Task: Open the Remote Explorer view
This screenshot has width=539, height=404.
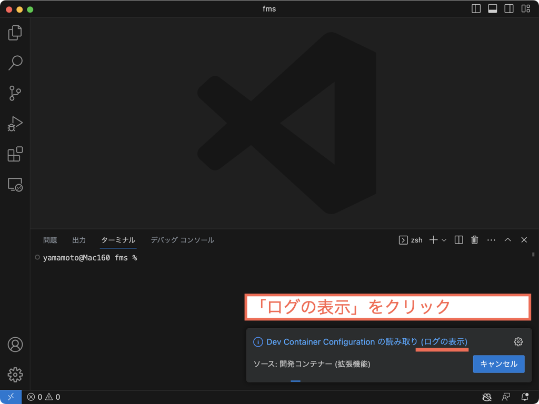Action: [x=15, y=185]
